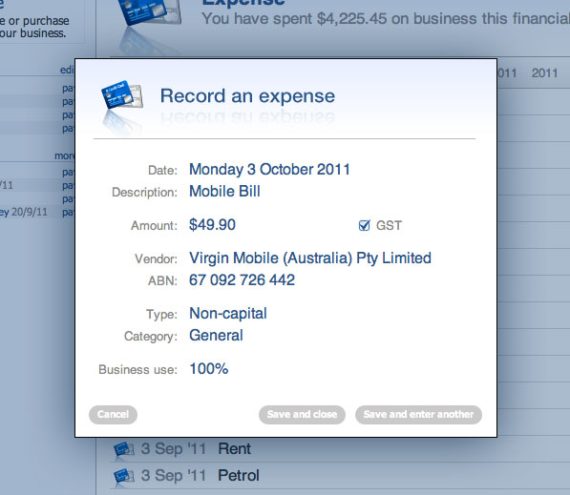Open the Type selector Non-capital

coord(228,314)
